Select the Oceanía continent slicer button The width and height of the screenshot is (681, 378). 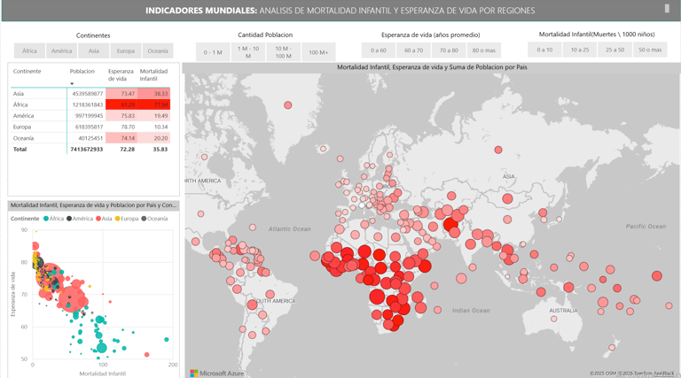[158, 50]
